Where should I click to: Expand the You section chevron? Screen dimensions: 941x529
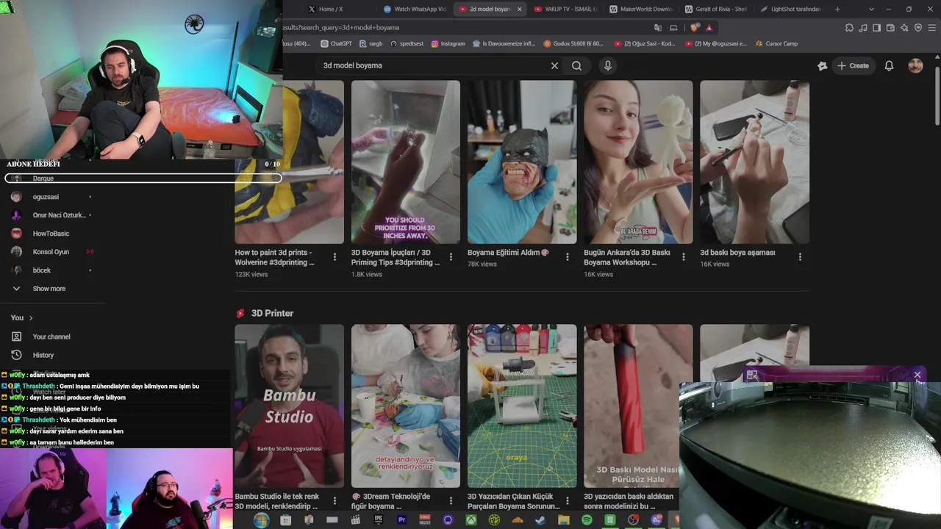click(30, 318)
